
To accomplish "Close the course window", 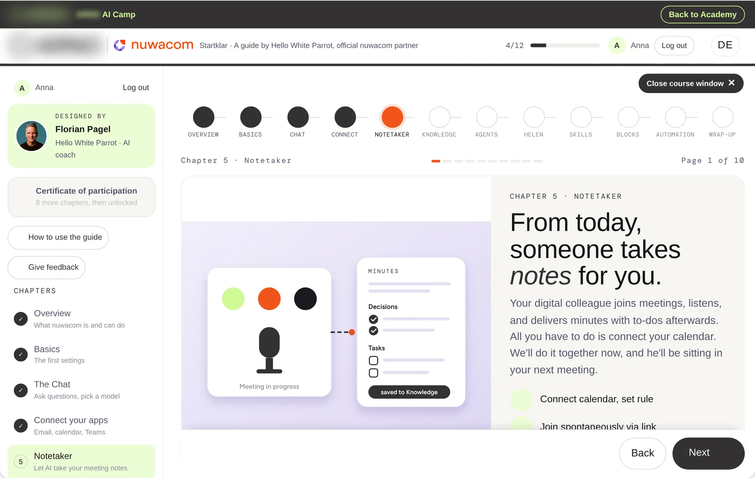I will (x=691, y=83).
